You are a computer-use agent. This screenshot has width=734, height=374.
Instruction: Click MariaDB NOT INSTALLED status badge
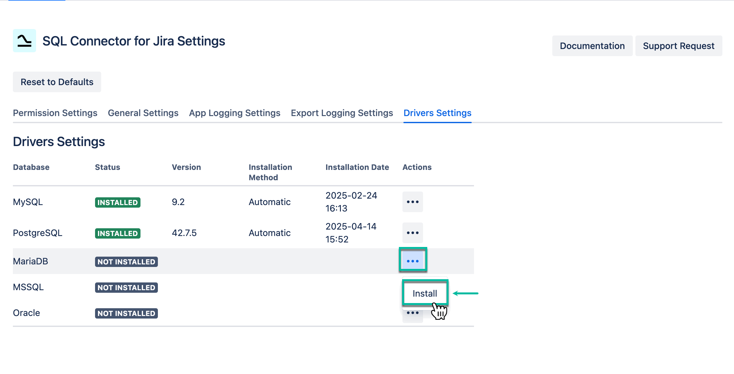(x=126, y=262)
